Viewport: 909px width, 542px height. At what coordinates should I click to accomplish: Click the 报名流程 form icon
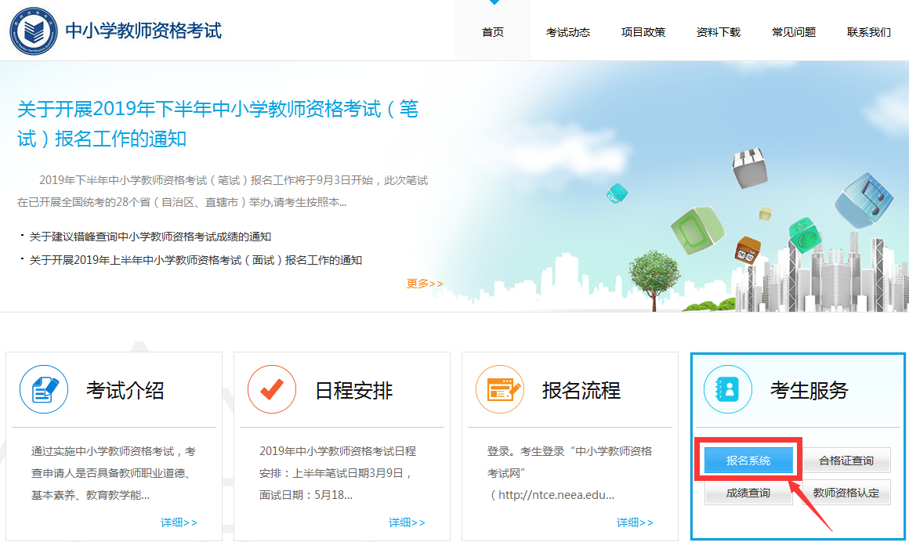click(x=500, y=389)
